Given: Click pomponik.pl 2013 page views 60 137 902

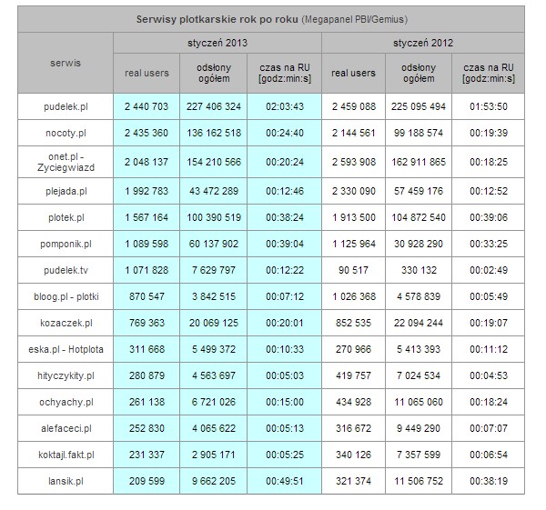Looking at the screenshot, I should coord(214,244).
